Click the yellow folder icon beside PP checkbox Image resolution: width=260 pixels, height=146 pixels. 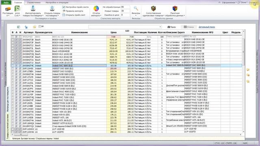tap(34, 27)
